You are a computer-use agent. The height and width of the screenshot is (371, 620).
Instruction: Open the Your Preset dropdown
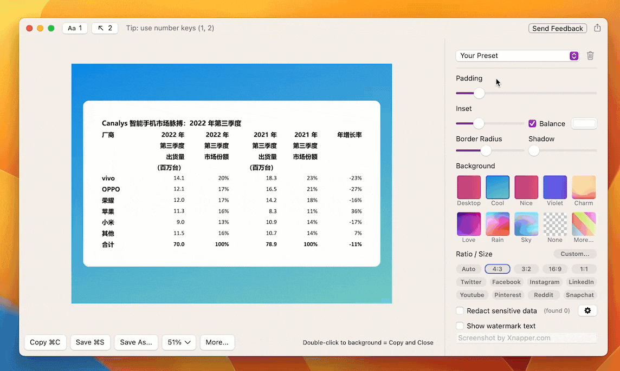[x=518, y=56]
